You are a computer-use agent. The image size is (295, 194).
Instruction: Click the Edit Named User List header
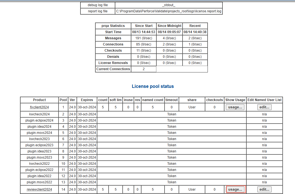[x=264, y=100]
